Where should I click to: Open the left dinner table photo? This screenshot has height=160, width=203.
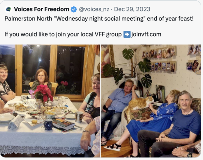click(50, 101)
